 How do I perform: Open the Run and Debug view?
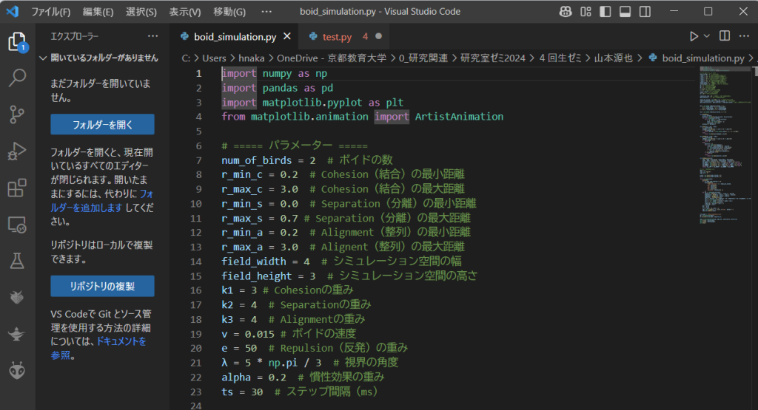[17, 151]
